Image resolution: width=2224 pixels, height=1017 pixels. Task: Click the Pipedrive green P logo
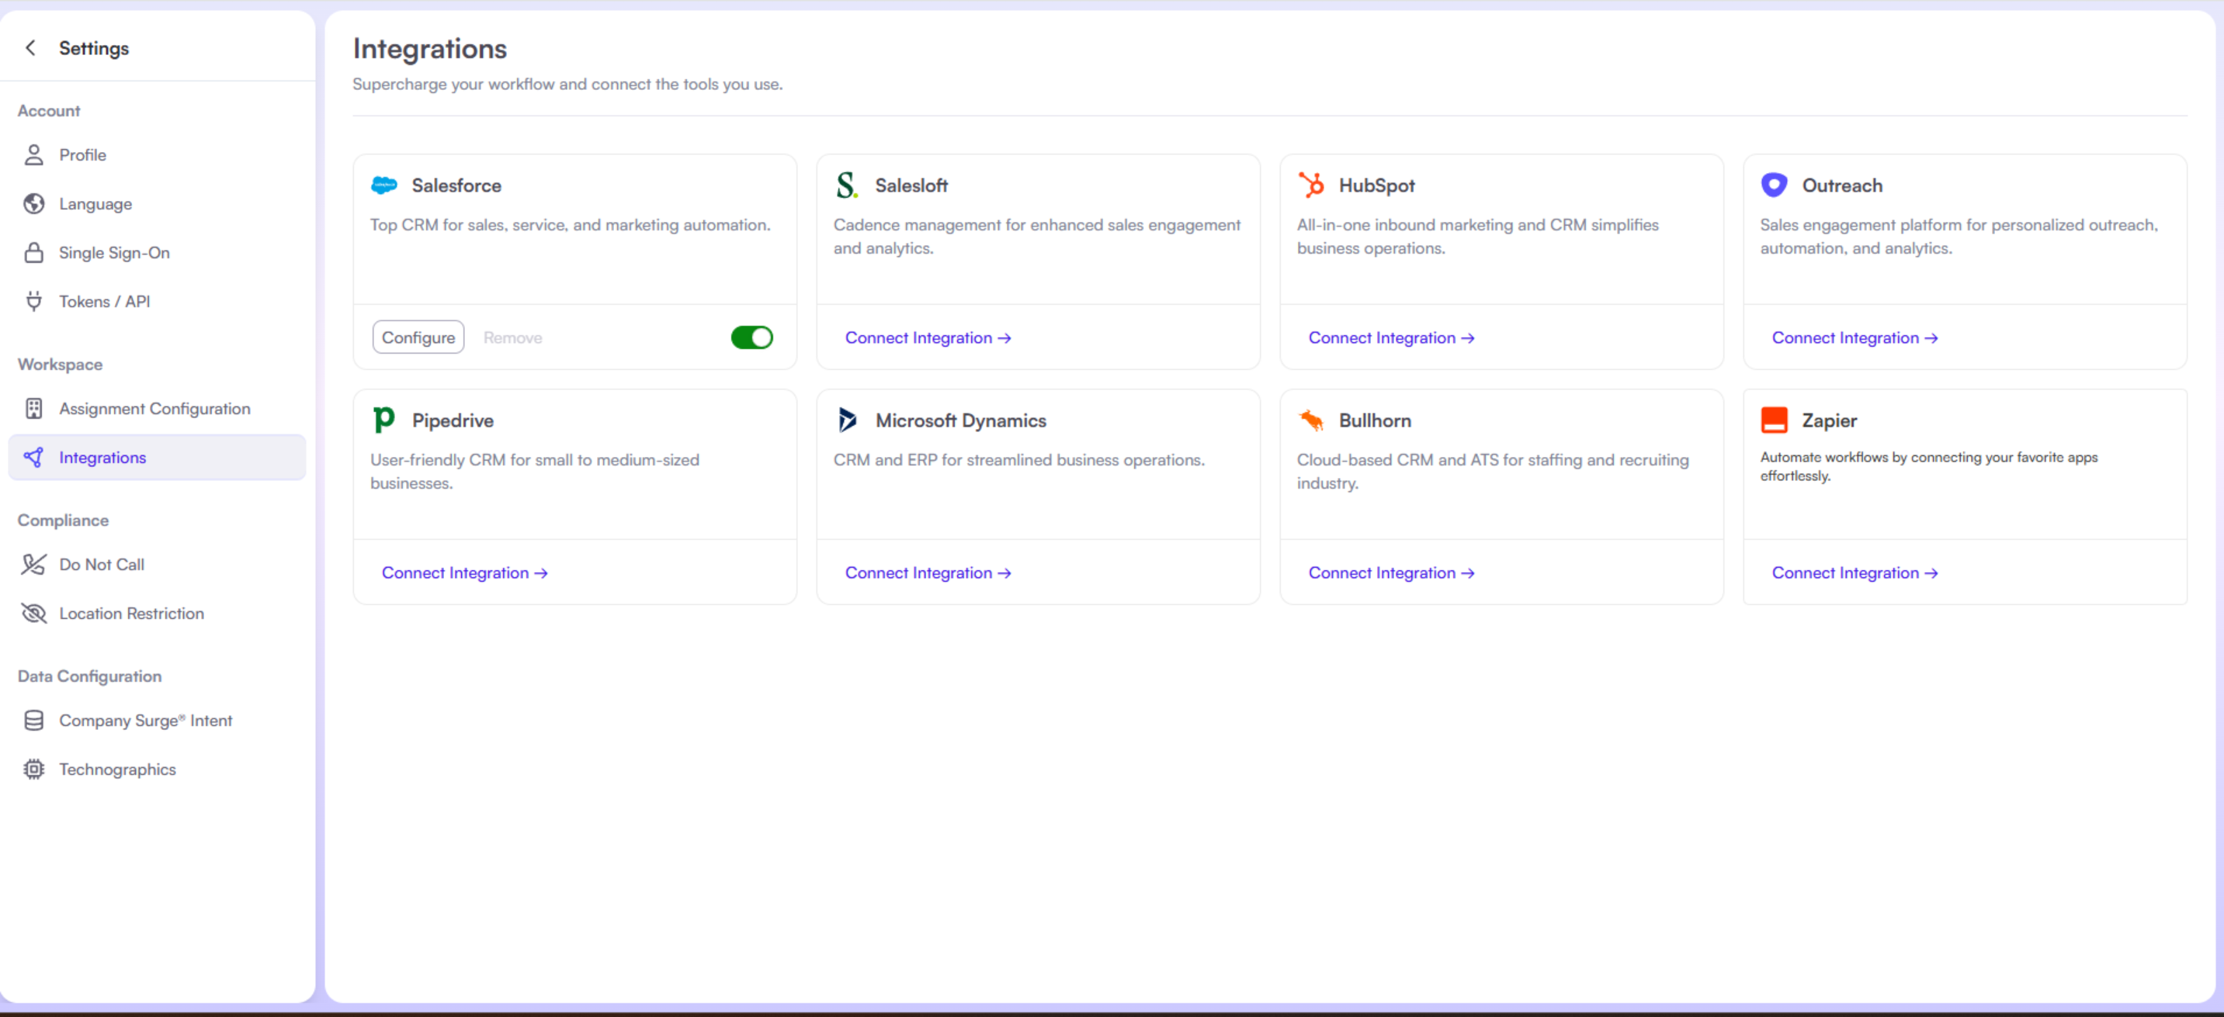pos(383,420)
